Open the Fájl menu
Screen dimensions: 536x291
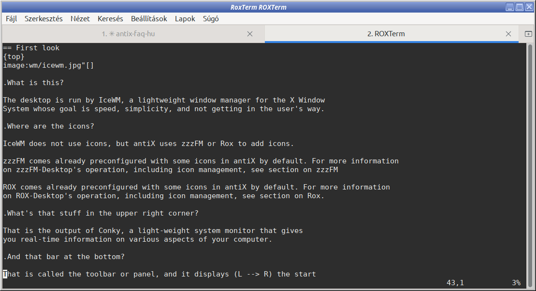click(11, 19)
